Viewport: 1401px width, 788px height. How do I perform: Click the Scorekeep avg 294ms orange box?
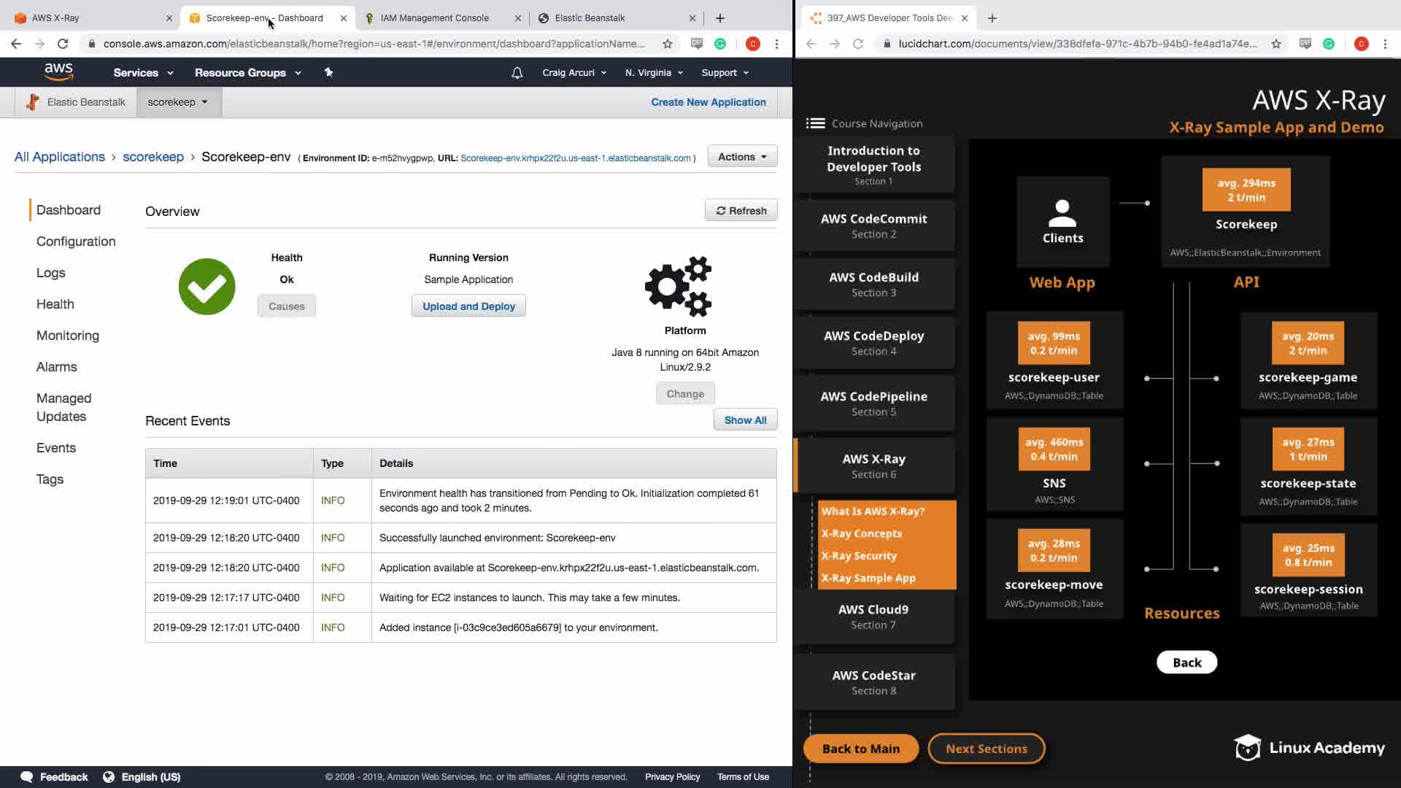(1246, 190)
